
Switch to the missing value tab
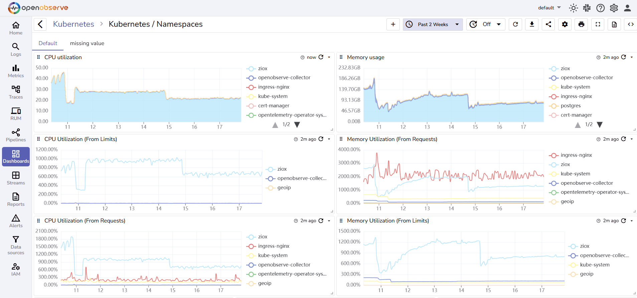click(x=87, y=43)
